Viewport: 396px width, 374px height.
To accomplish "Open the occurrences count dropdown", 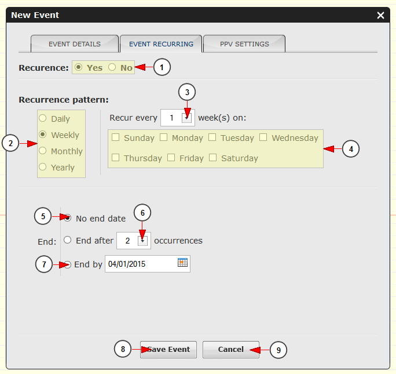I will click(x=142, y=241).
